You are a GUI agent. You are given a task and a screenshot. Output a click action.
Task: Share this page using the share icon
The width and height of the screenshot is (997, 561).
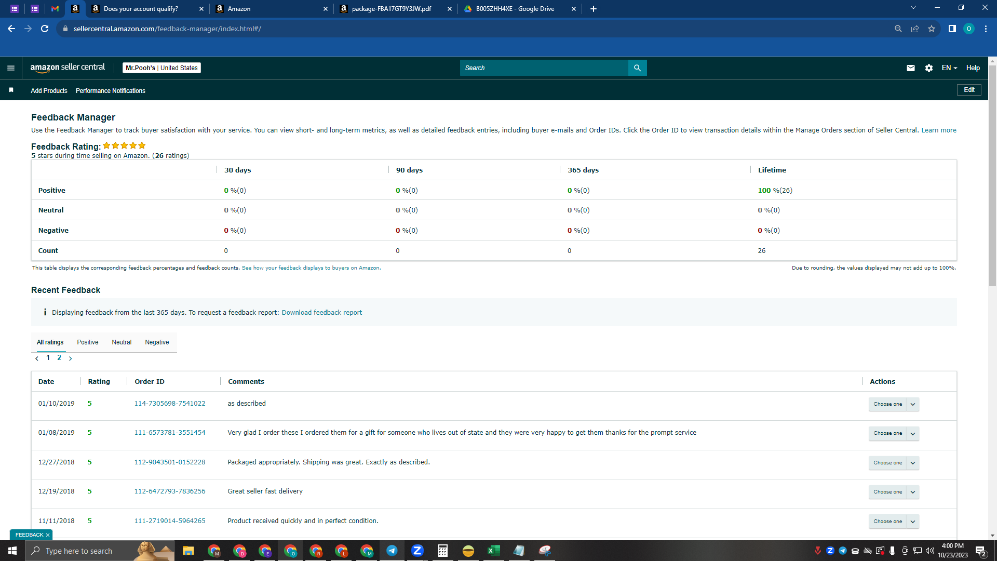(x=915, y=29)
